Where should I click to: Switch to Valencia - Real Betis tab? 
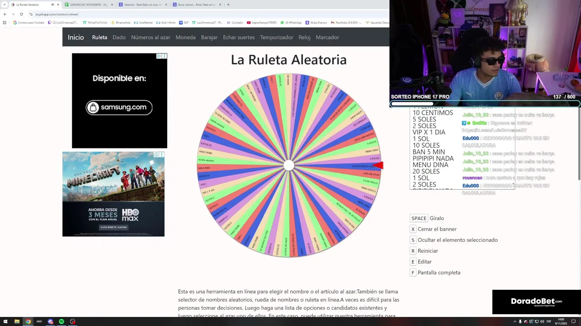point(143,5)
